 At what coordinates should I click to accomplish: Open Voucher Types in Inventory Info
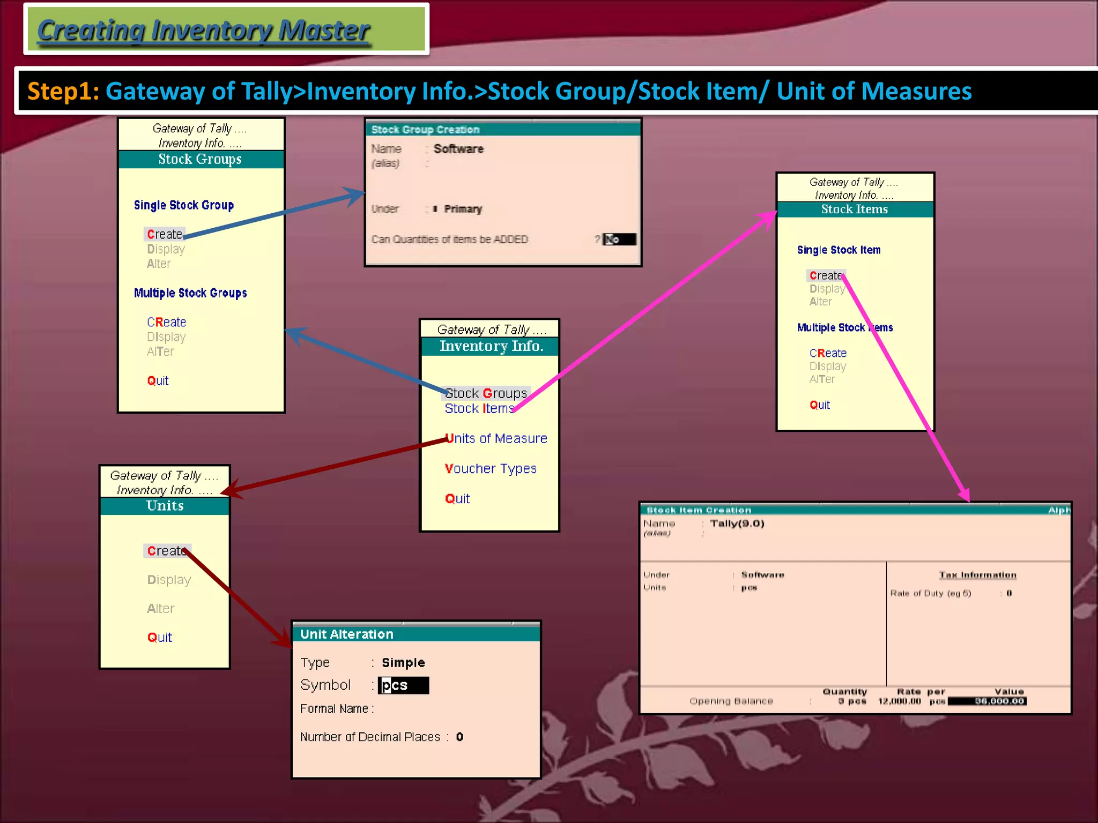(490, 468)
